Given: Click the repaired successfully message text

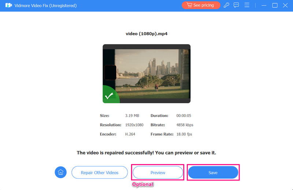Looking at the screenshot, I should click(x=146, y=152).
